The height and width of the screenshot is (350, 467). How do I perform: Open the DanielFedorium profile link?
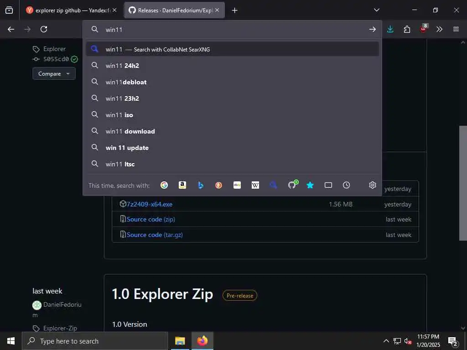[62, 304]
